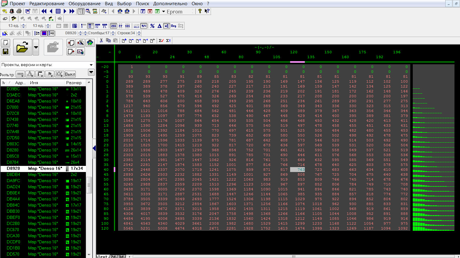
Task: Toggle the 255 decimal number format
Action: tap(113, 26)
